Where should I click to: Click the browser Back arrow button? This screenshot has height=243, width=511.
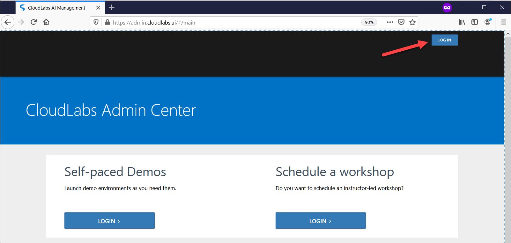pos(8,22)
